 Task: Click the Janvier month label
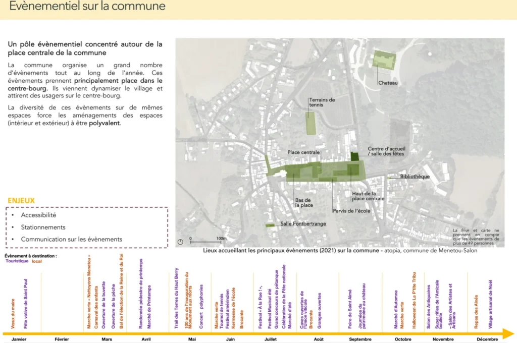pyautogui.click(x=19, y=339)
